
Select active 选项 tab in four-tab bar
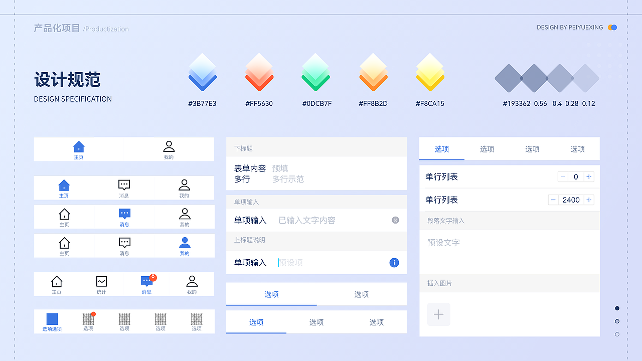pos(442,149)
